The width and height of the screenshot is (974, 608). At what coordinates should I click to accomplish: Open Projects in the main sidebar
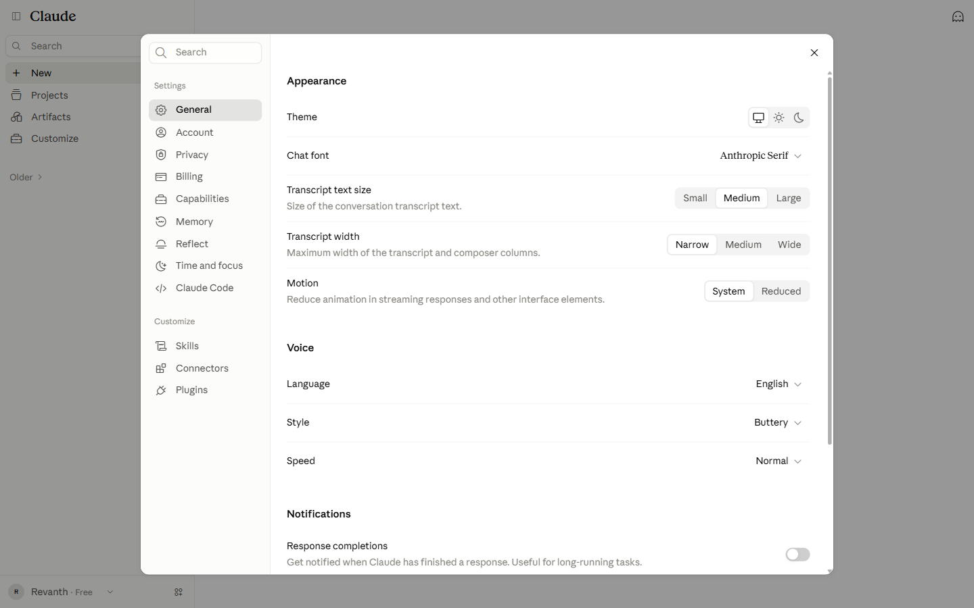(x=73, y=95)
